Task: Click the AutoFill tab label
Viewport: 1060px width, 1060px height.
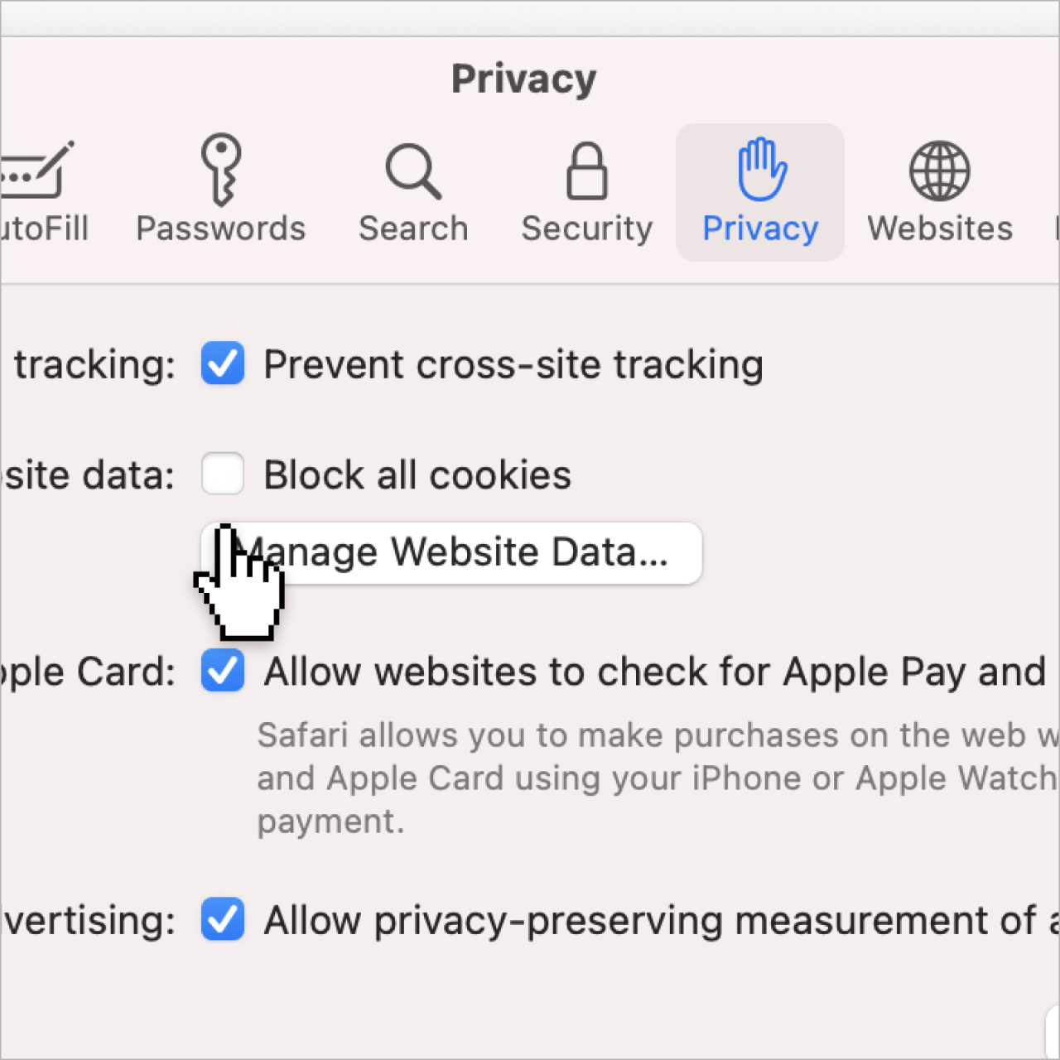Action: coord(44,229)
